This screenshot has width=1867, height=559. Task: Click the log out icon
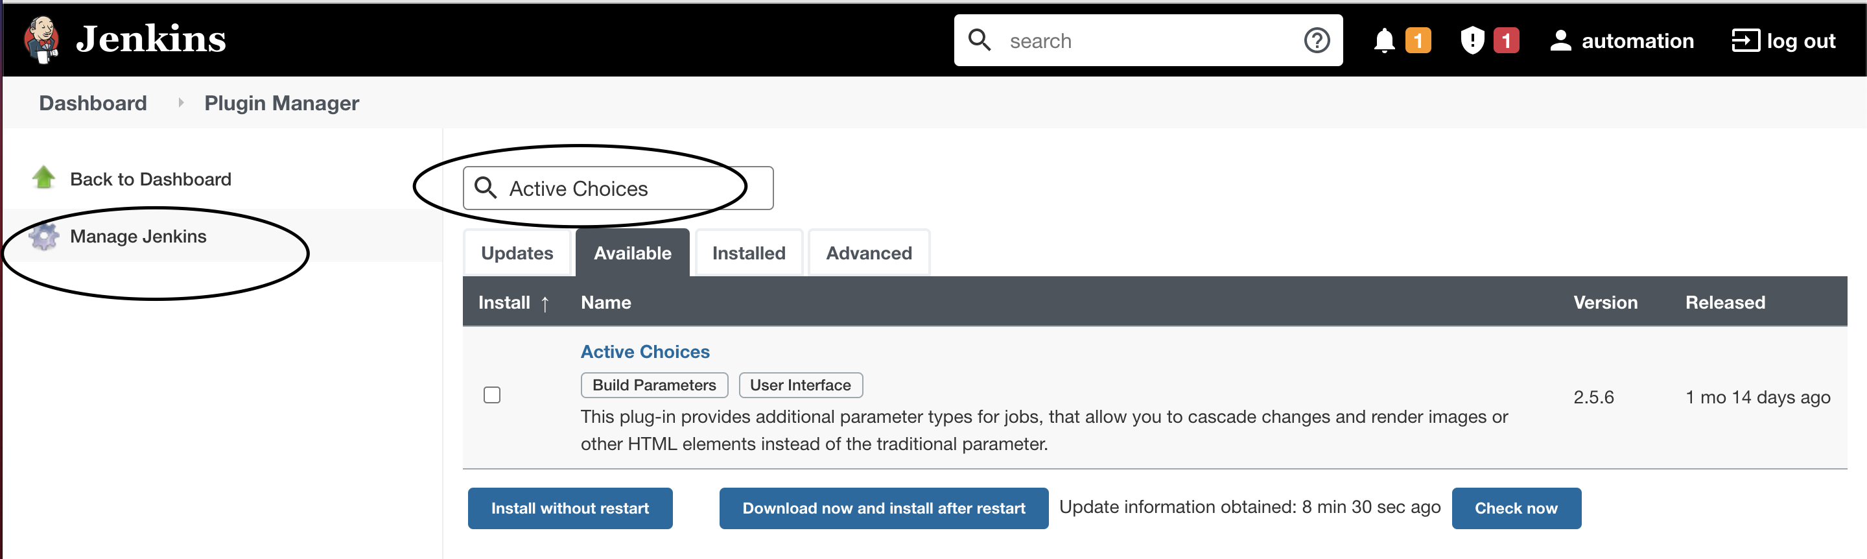click(x=1746, y=41)
